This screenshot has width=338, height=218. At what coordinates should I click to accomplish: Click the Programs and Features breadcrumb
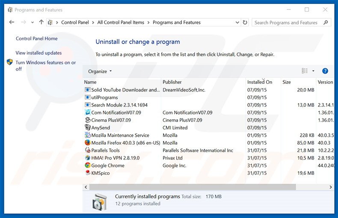[177, 22]
